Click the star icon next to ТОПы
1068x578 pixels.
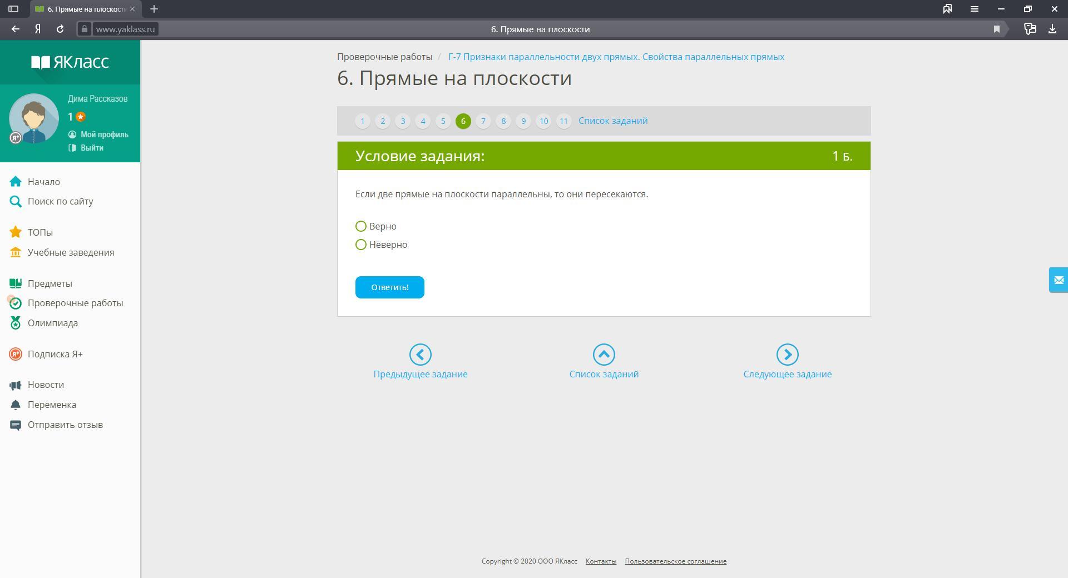(x=16, y=232)
